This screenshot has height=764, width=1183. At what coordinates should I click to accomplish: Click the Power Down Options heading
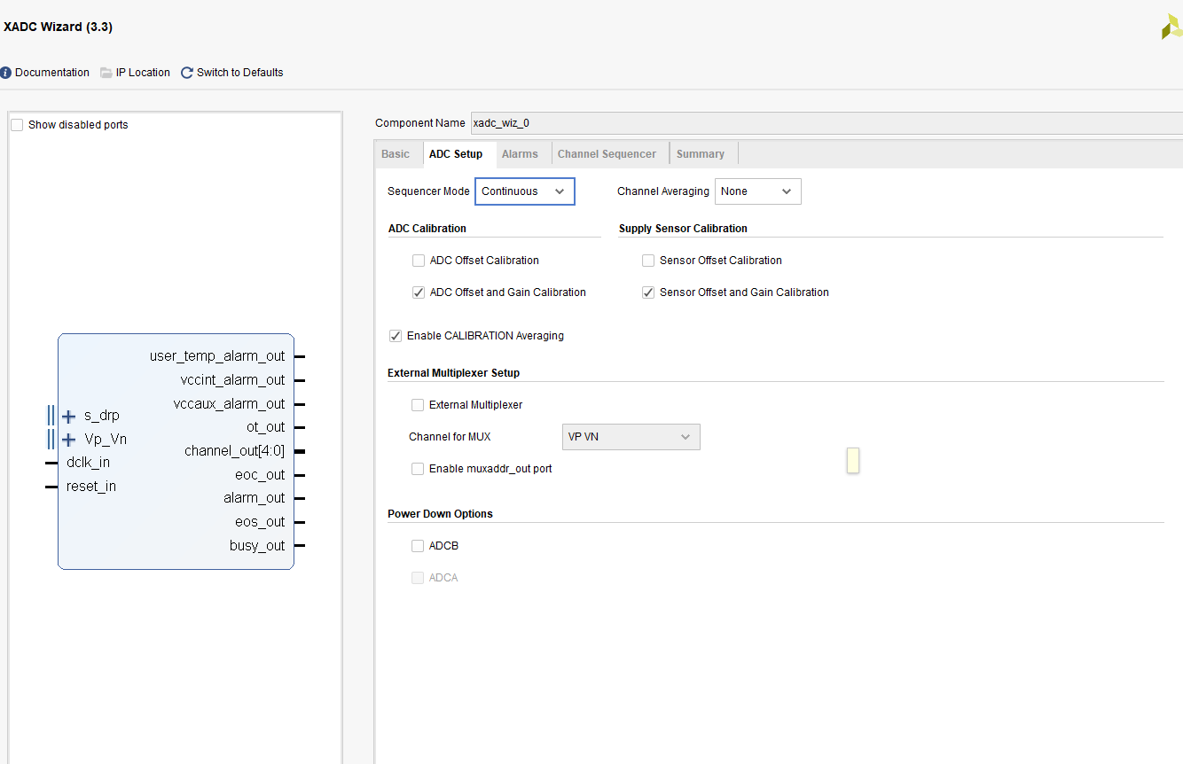(x=440, y=514)
